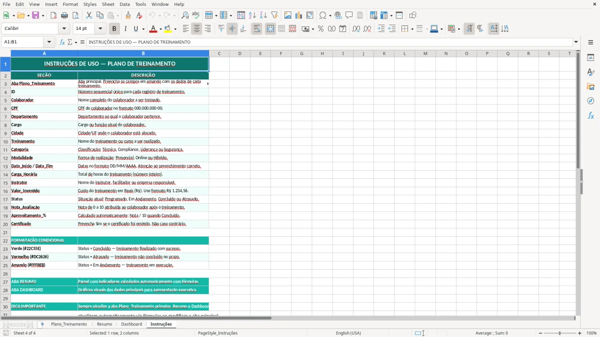
Task: Click the Export as PDF icon
Action: 53,15
